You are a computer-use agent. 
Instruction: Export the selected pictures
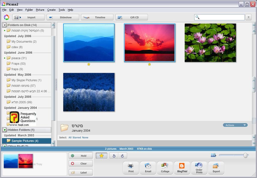pyautogui.click(x=216, y=168)
